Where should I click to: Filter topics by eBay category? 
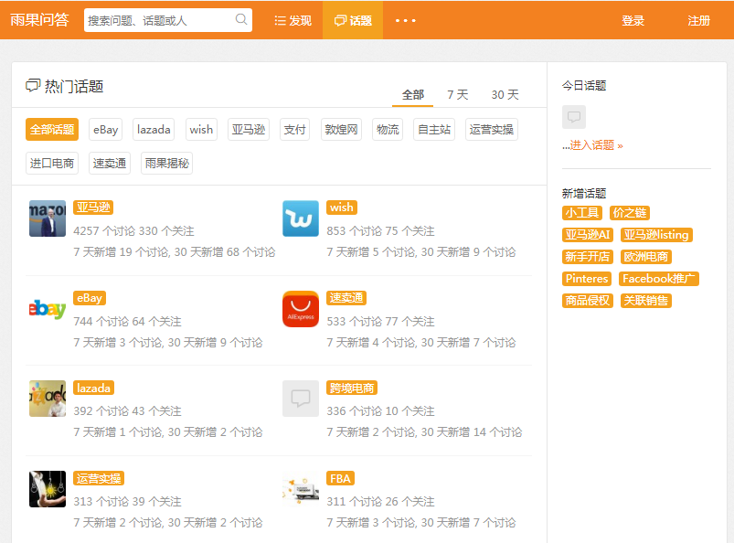click(106, 130)
